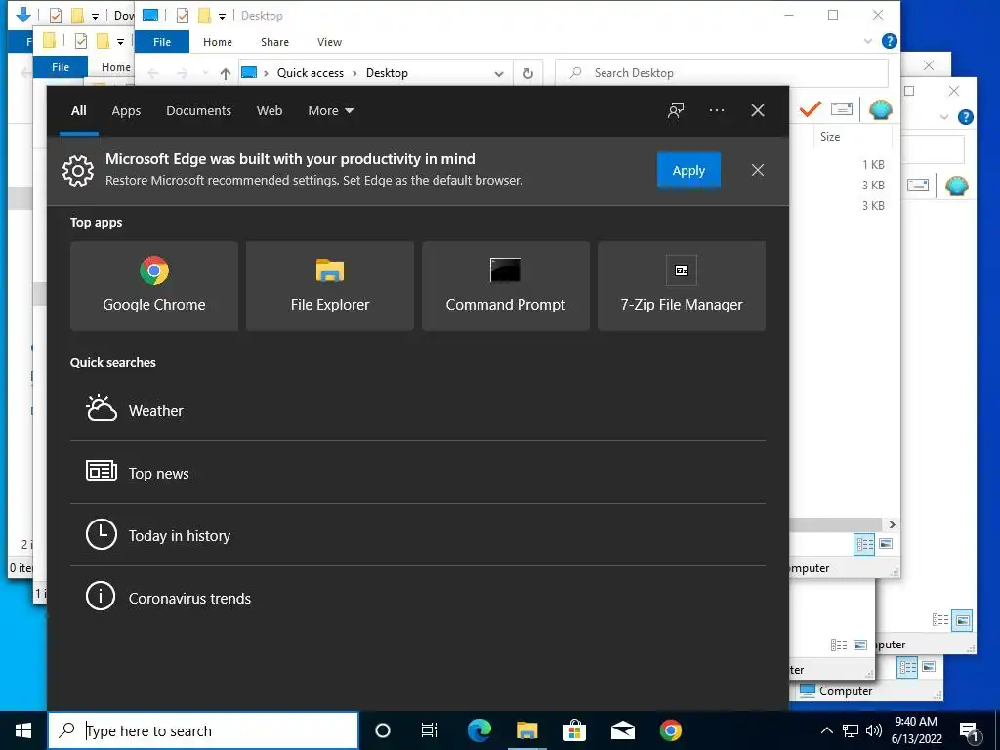Show hidden system tray icons
Viewport: 1000px width, 750px height.
click(x=826, y=730)
